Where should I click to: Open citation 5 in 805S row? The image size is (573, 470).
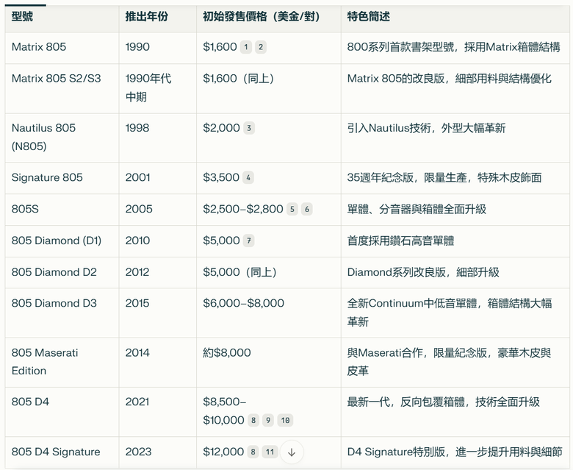(292, 209)
